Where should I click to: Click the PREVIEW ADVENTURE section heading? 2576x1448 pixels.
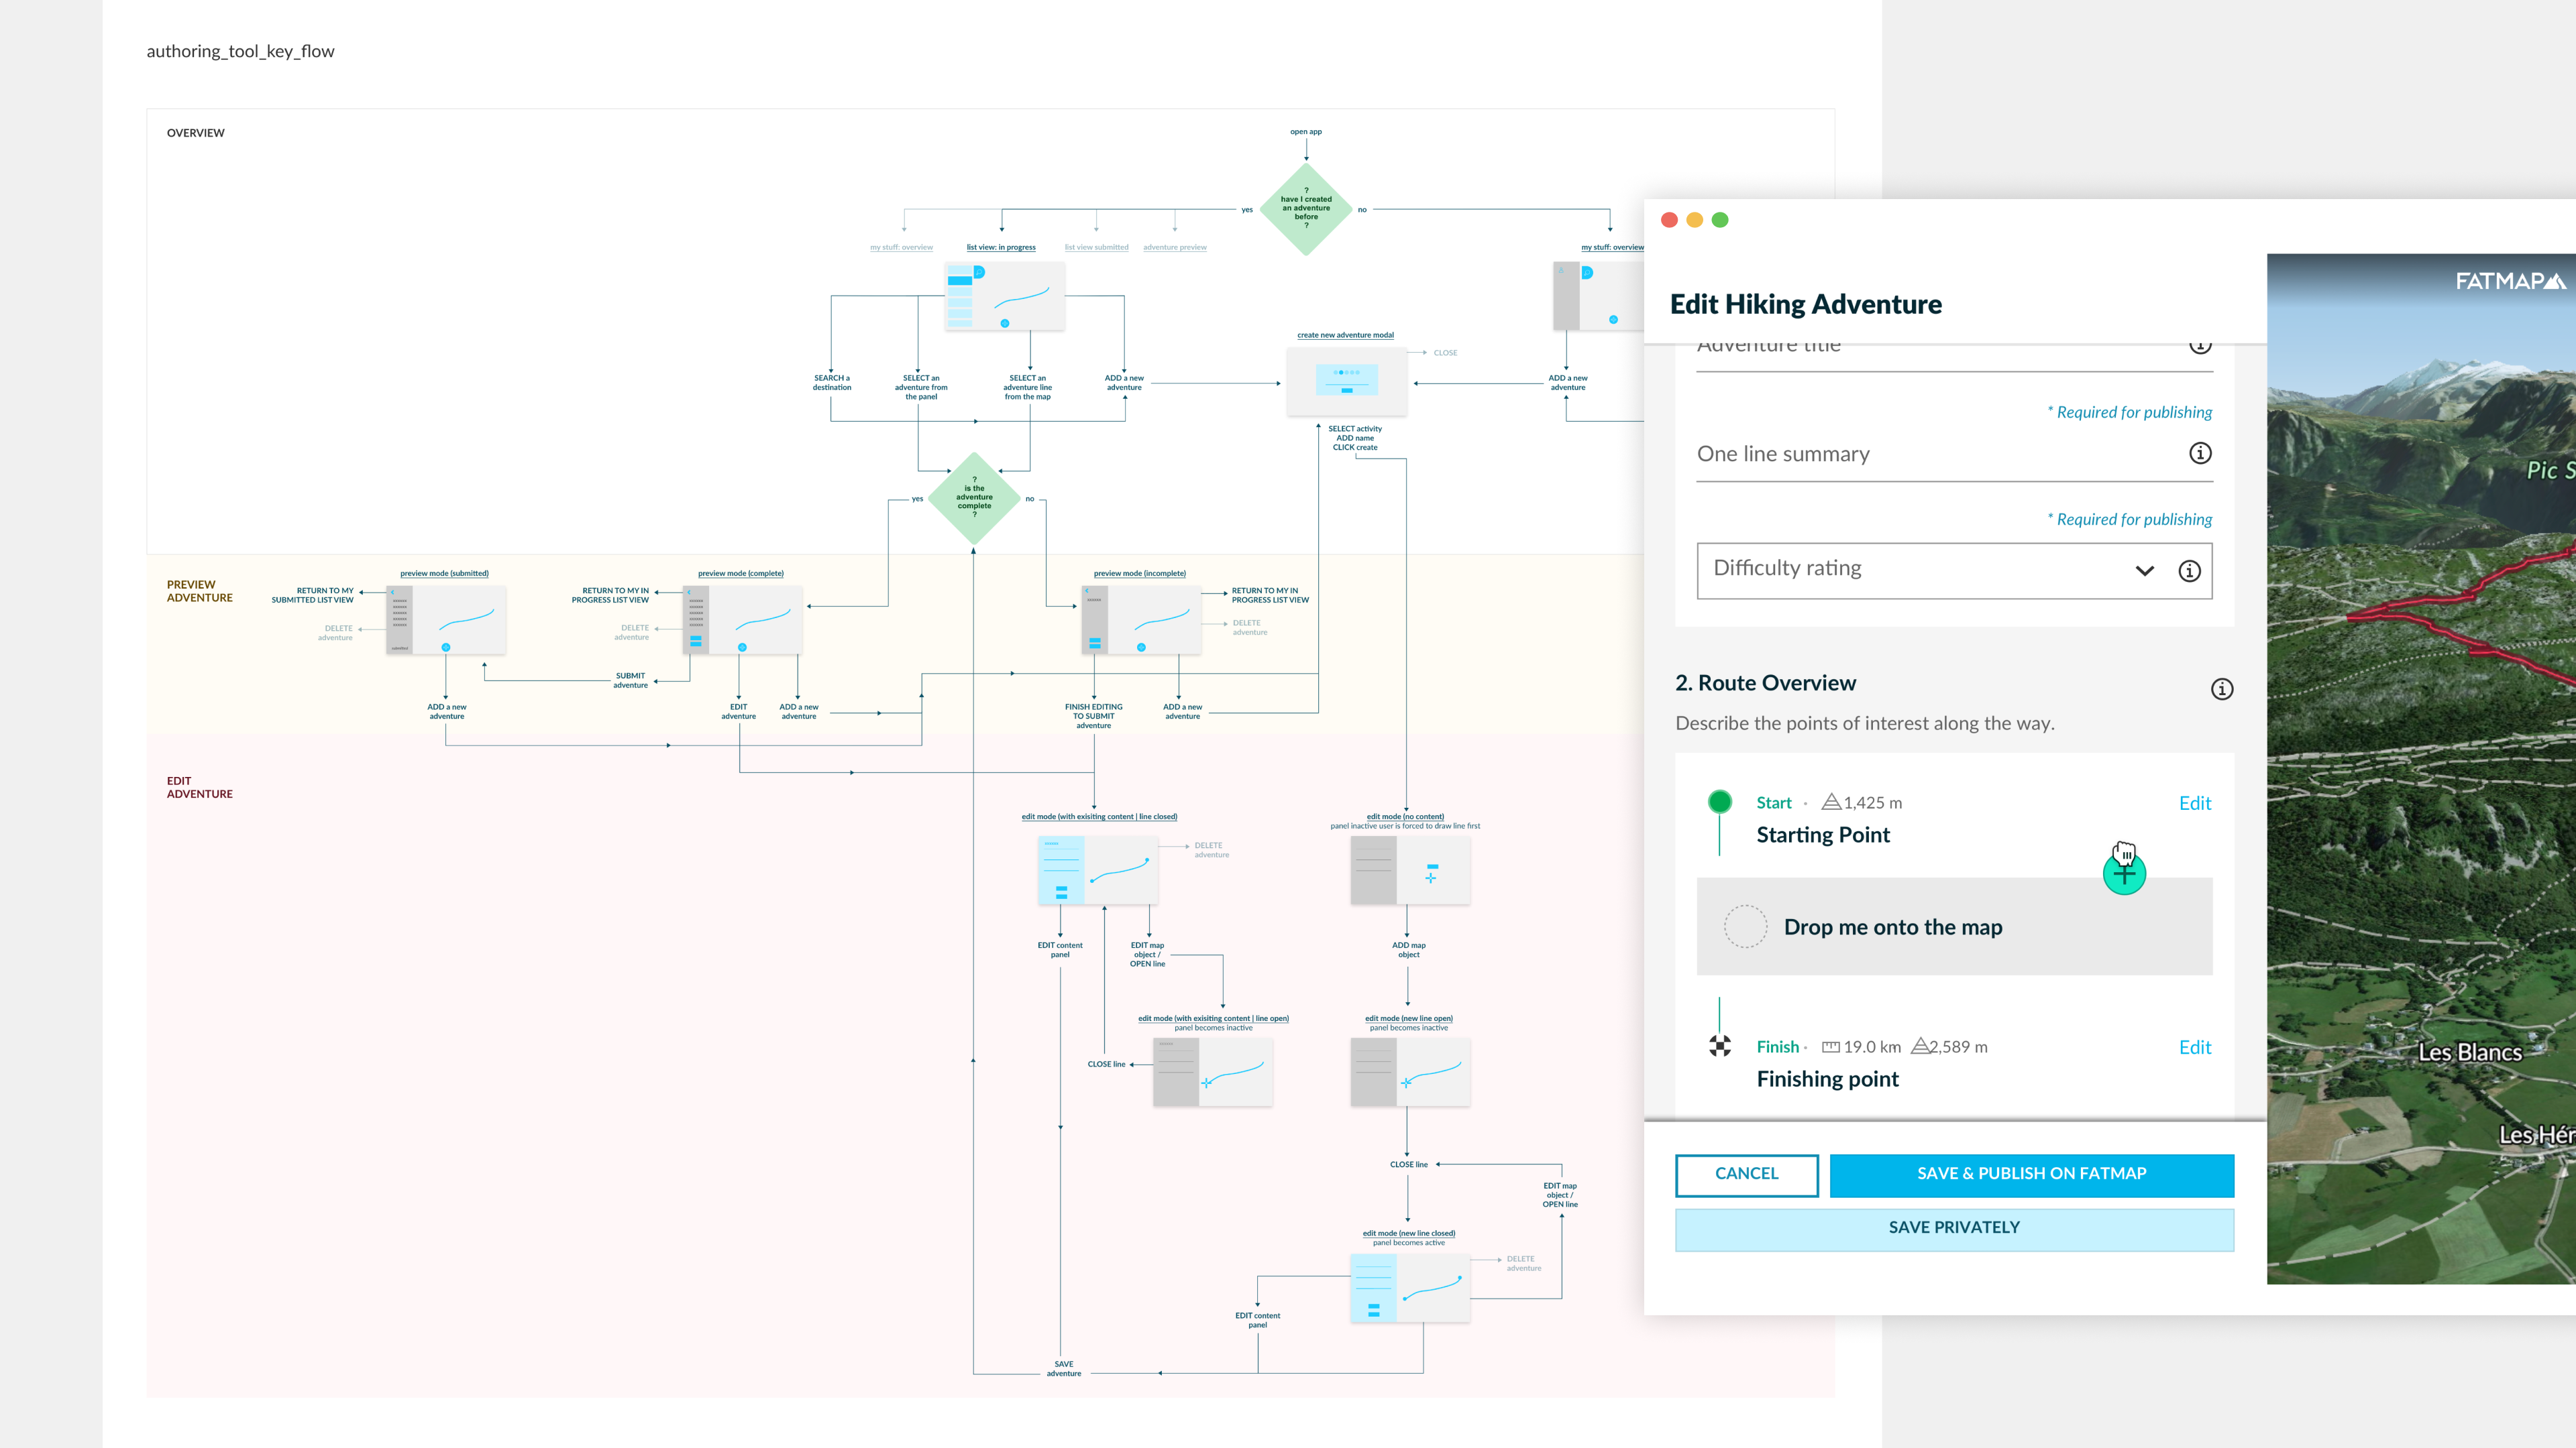point(199,591)
